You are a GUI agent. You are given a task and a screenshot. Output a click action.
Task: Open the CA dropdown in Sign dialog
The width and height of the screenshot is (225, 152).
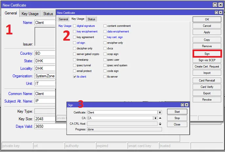[155, 118]
